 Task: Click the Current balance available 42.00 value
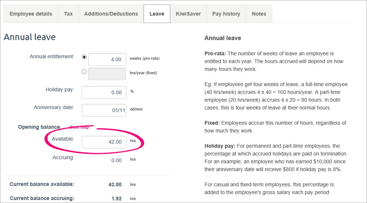coord(116,184)
